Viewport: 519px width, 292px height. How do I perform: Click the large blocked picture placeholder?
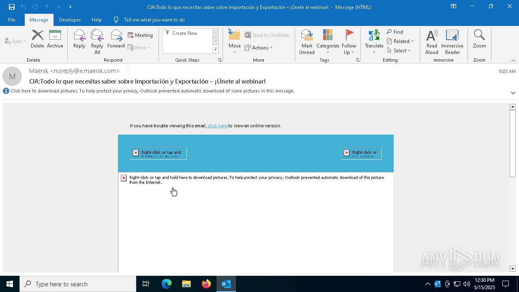255,222
